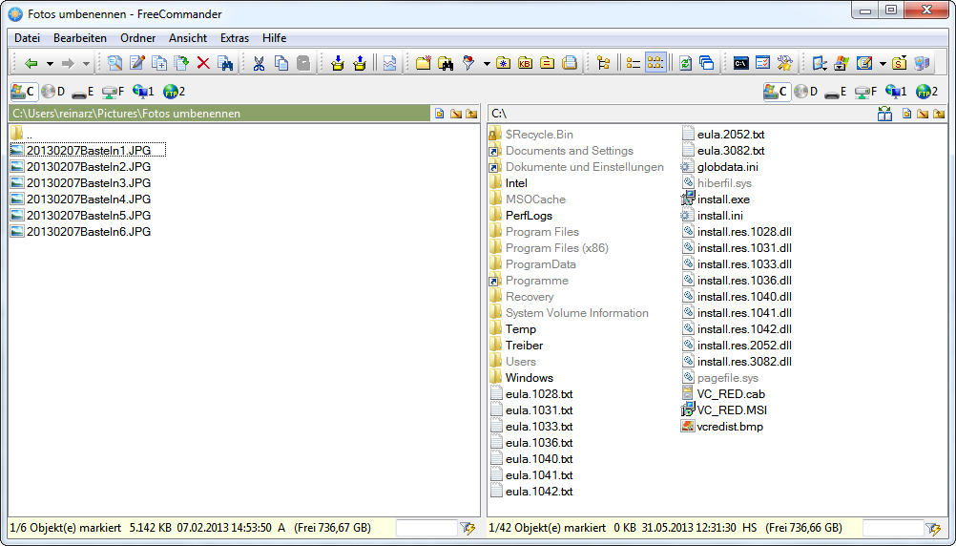
Task: Select file 20130207Basteln3.JPG
Action: [x=88, y=182]
